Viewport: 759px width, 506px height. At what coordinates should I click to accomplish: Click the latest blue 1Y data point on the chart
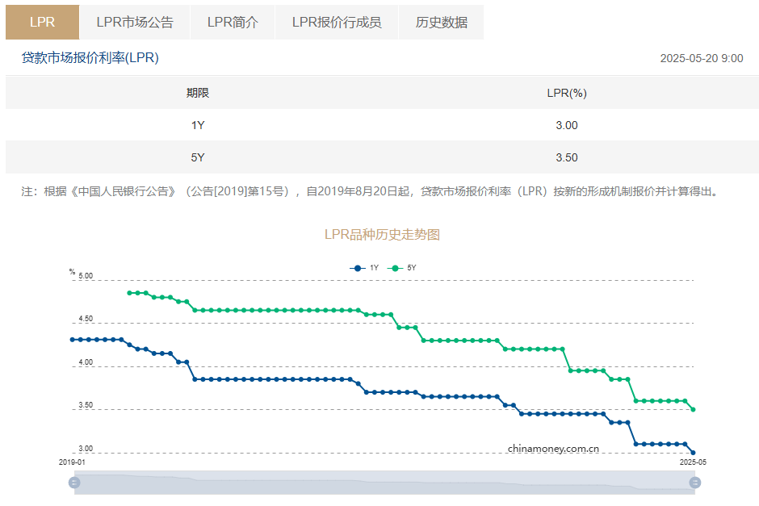click(692, 452)
